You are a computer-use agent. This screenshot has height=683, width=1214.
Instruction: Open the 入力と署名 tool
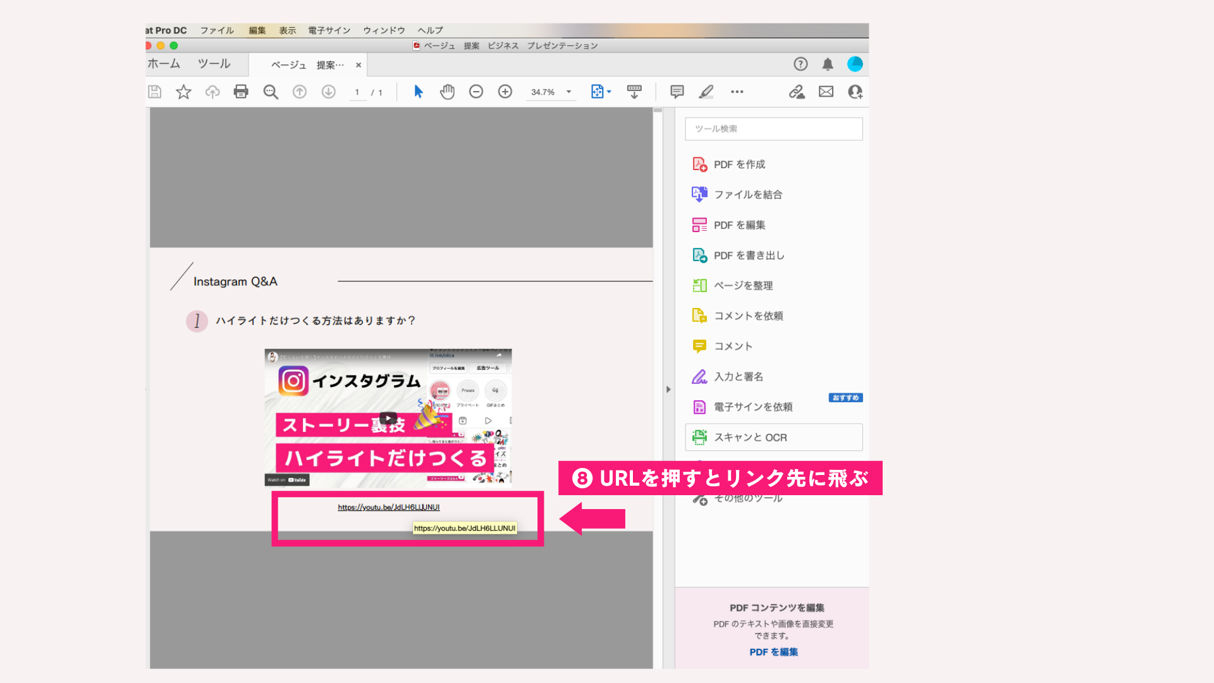(737, 376)
